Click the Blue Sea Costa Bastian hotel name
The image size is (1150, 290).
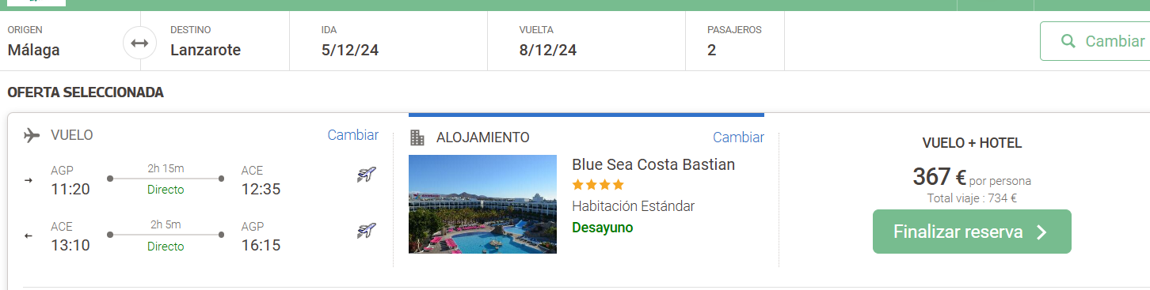coord(653,164)
